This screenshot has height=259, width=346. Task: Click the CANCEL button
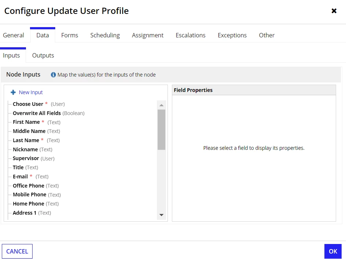(17, 251)
